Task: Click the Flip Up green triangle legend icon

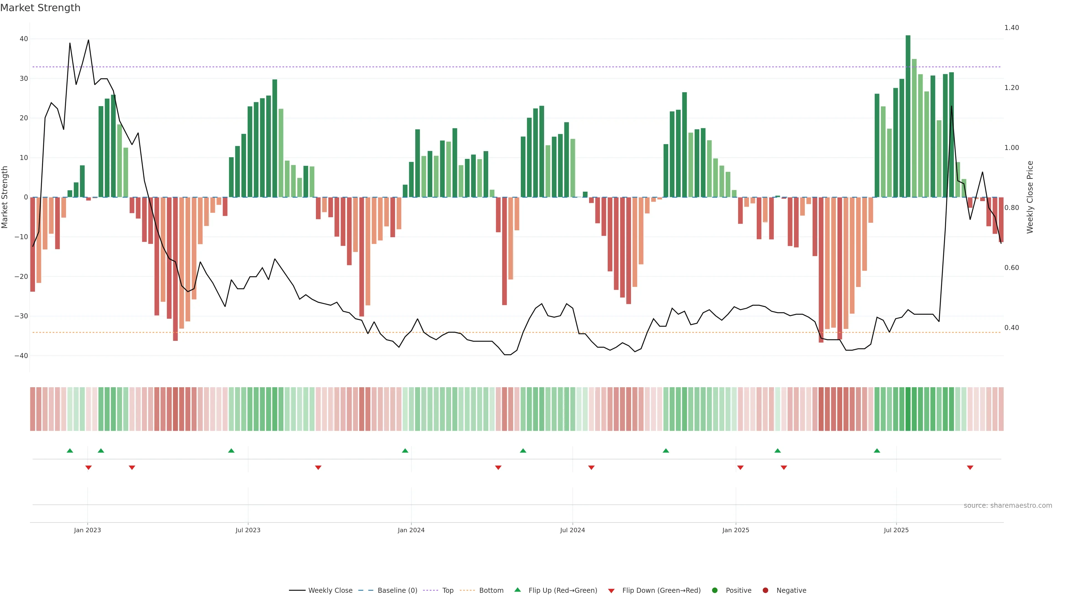Action: pos(517,590)
